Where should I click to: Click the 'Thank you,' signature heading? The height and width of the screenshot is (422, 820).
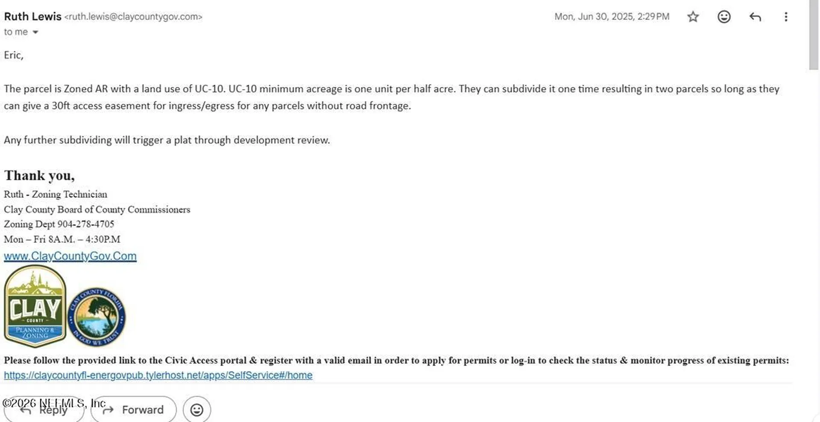(39, 176)
